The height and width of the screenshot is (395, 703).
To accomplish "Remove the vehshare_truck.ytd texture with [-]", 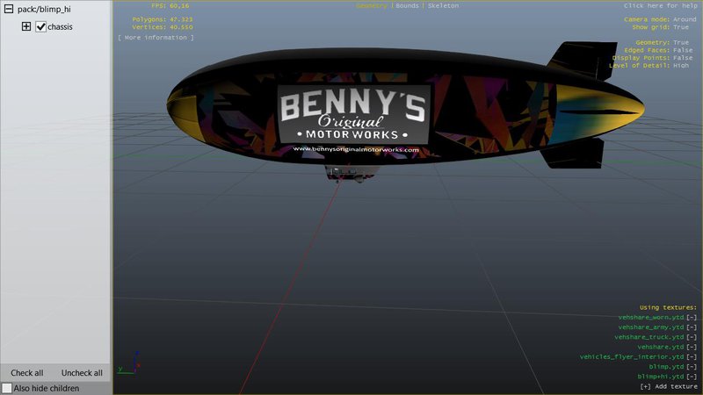I will pyautogui.click(x=692, y=337).
